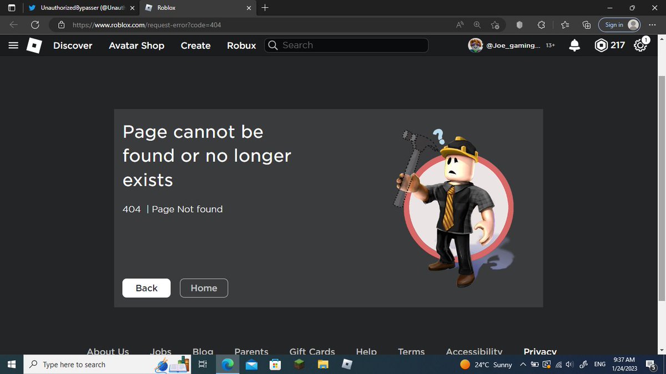Open Microsoft Edge from the taskbar
Screen dimensions: 666x374
(228, 365)
